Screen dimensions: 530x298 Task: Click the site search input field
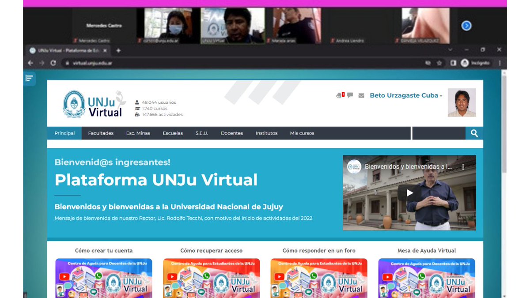439,133
